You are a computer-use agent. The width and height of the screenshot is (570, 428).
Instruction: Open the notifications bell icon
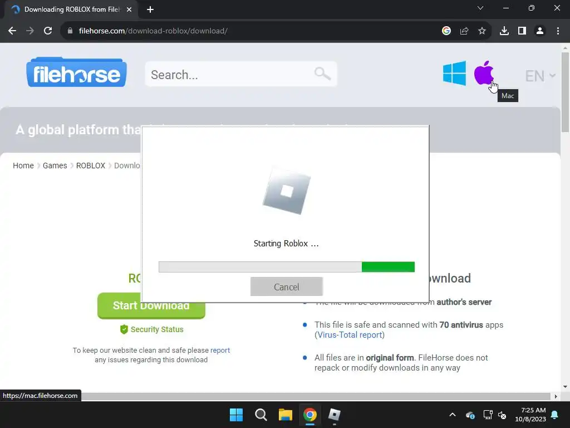pyautogui.click(x=555, y=415)
